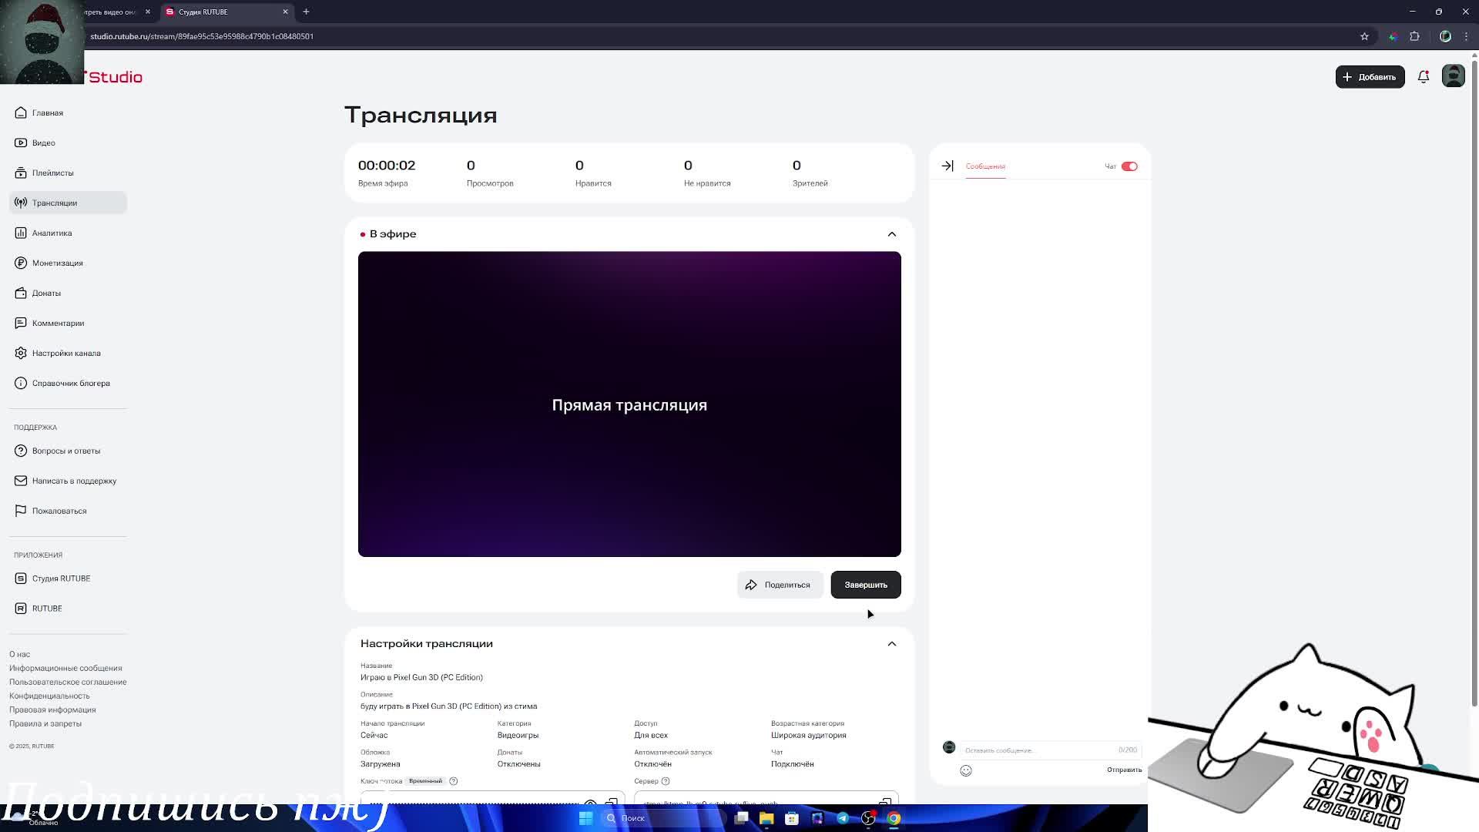Image resolution: width=1479 pixels, height=832 pixels.
Task: Open the profile avatar in the header
Action: tap(1453, 76)
